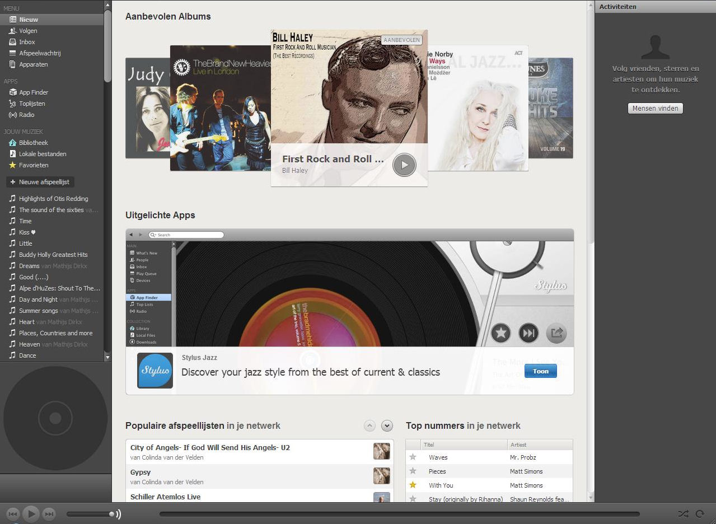
Task: Click the Aanbevolen badge on album
Action: 401,40
